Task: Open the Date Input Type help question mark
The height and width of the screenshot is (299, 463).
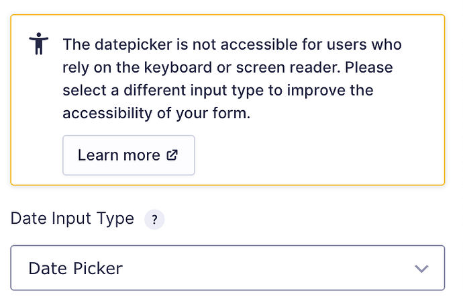Action: click(154, 220)
